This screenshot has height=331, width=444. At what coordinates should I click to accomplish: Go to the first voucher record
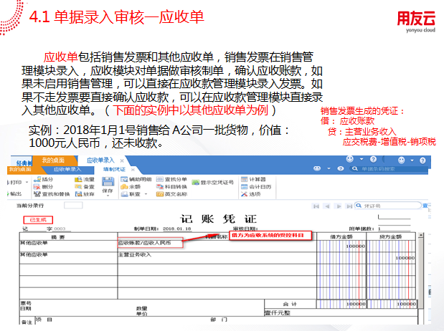click(316, 206)
